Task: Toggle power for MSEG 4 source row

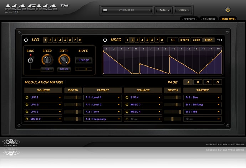Action: [x=127, y=112]
